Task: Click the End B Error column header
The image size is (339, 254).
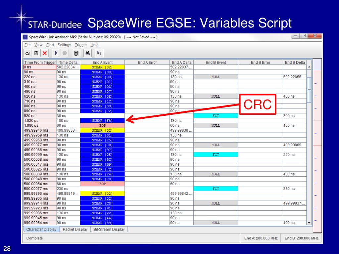Action: [x=261, y=63]
